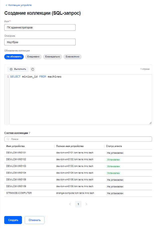Image resolution: width=165 pixels, height=228 pixels.
Task: Run the query with Выполнить button
Action: point(18,69)
